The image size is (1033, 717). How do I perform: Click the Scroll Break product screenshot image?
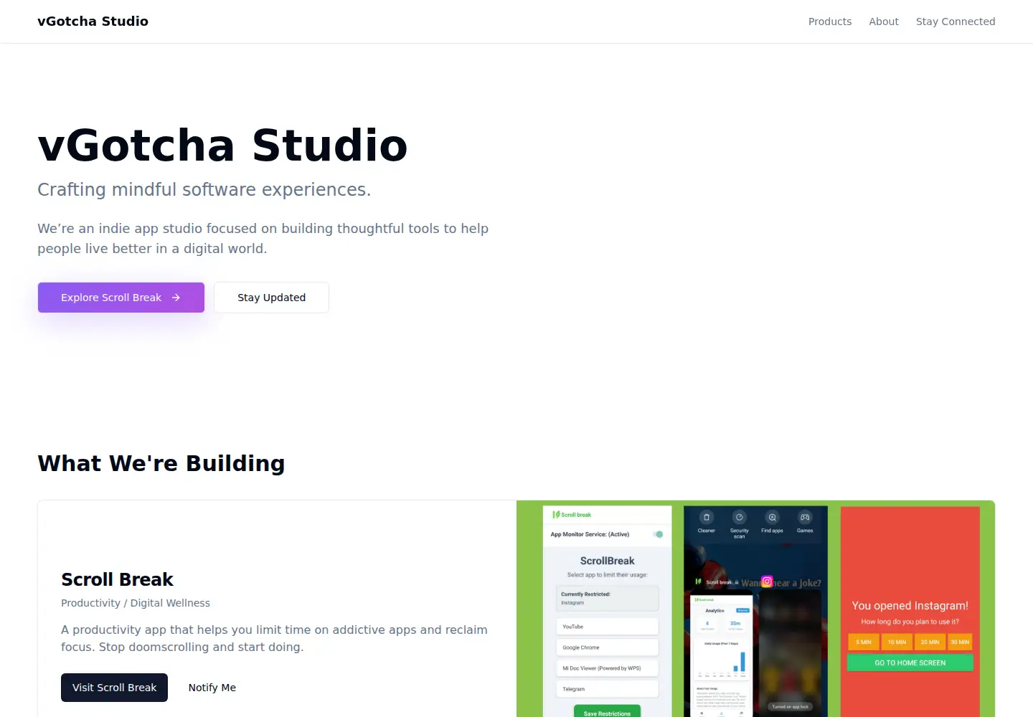click(755, 609)
